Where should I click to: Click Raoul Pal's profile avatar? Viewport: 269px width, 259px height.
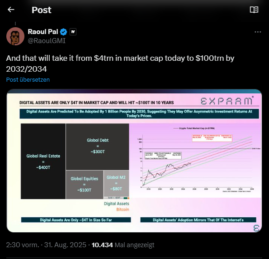(15, 36)
